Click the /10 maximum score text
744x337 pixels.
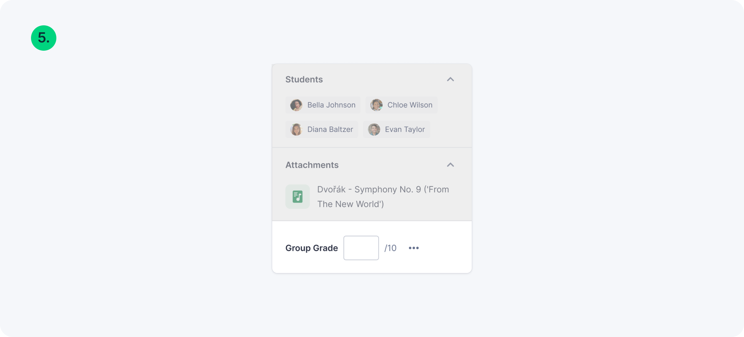pos(390,248)
